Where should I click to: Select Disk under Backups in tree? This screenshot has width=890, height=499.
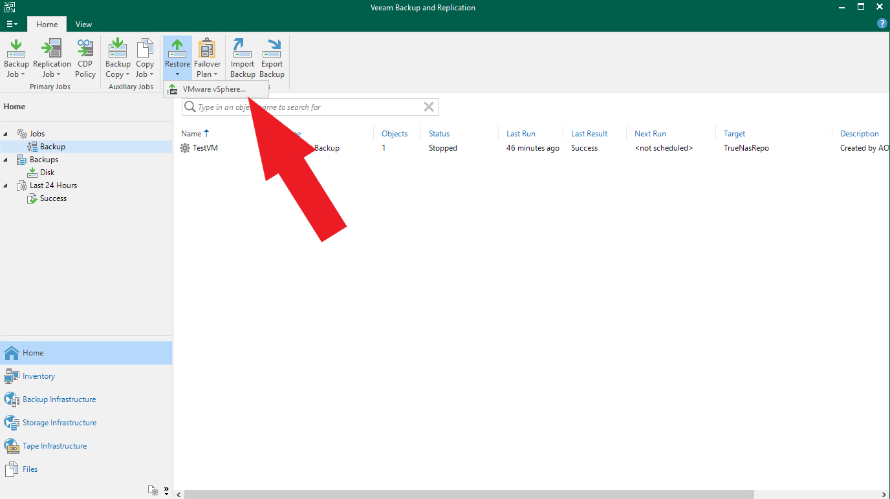[47, 173]
